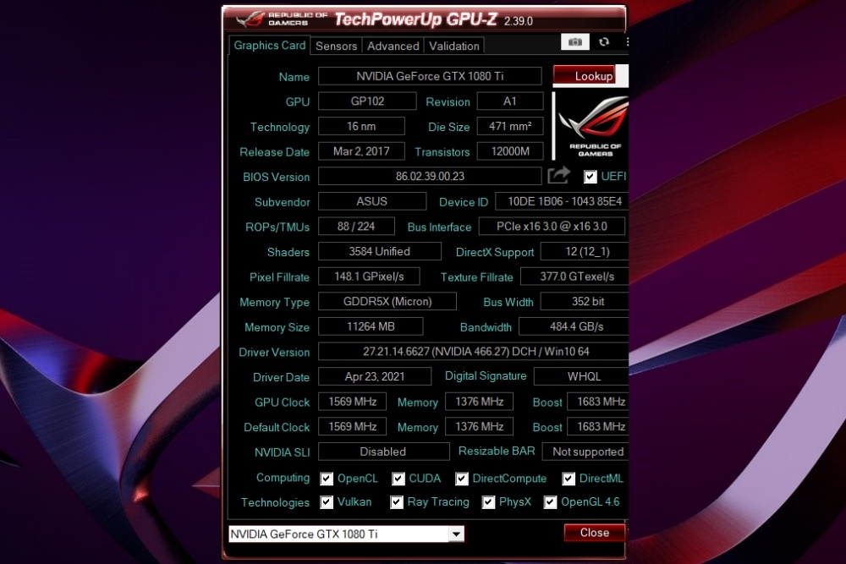Image resolution: width=846 pixels, height=564 pixels.
Task: Click the Default Clock row Memory value 1376 MHz
Action: click(x=479, y=426)
